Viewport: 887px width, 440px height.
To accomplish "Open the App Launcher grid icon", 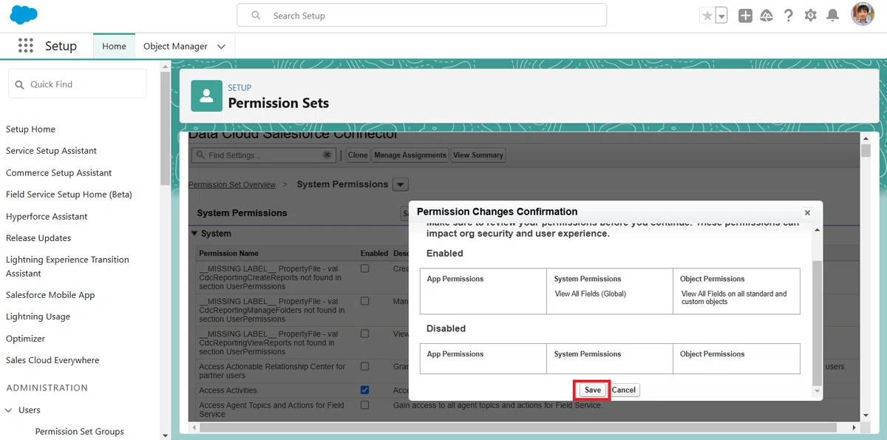I will (x=26, y=46).
